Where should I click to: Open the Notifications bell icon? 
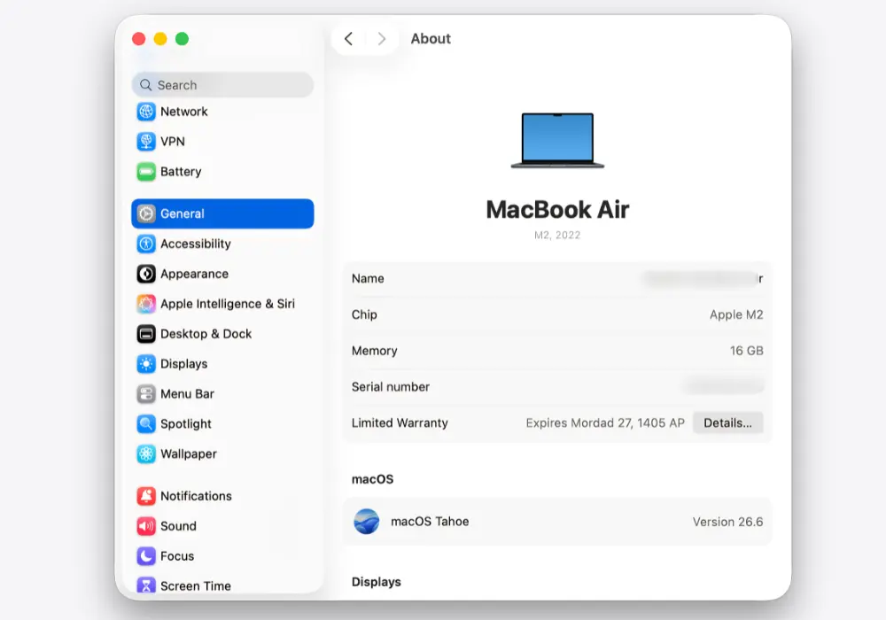coord(146,496)
